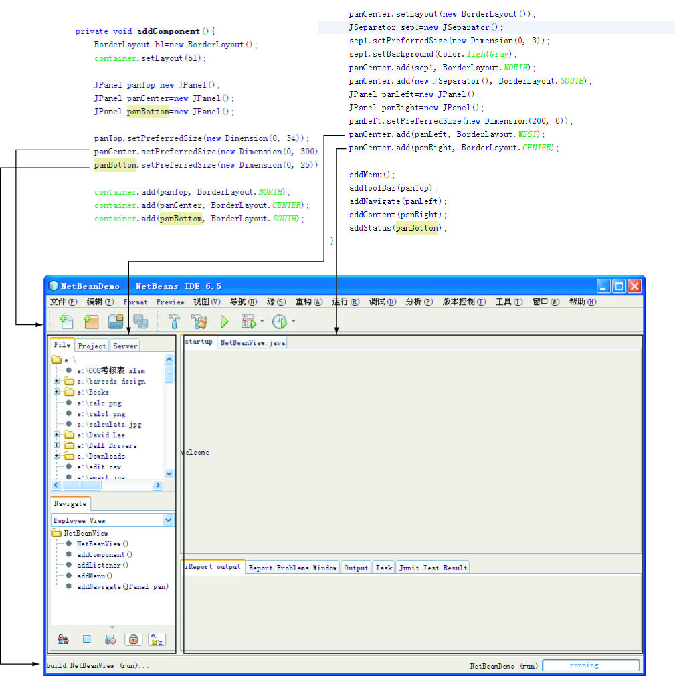675x676 pixels.
Task: Open the Junit Test Result tab
Action: 433,568
